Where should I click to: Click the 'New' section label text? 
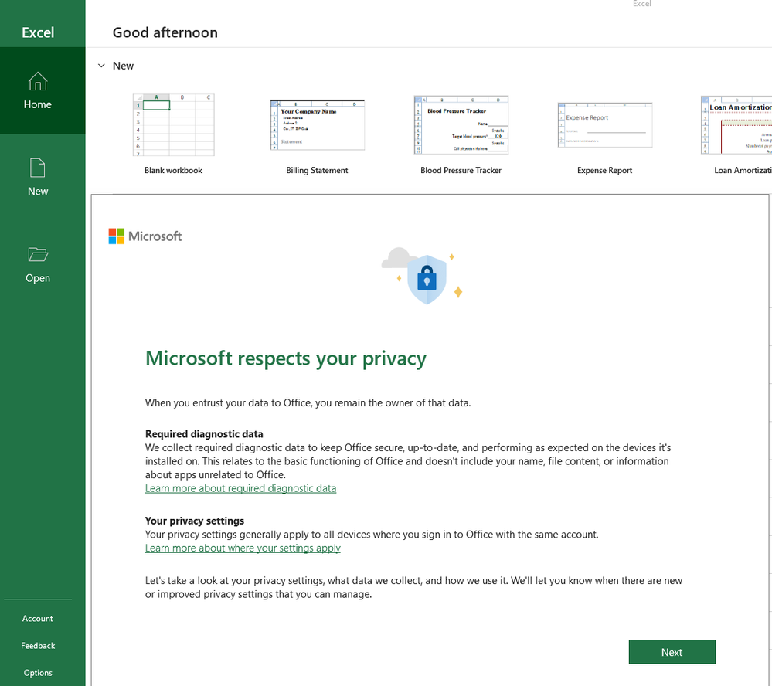(123, 66)
